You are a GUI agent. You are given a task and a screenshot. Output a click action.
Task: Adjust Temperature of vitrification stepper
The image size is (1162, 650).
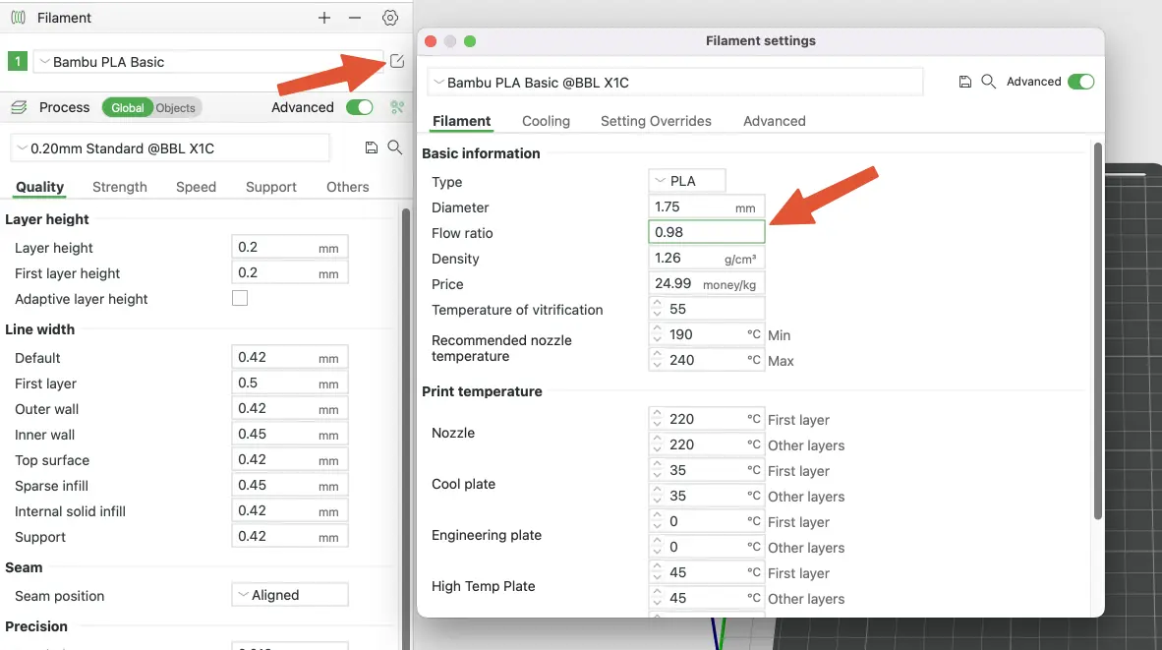pyautogui.click(x=657, y=309)
